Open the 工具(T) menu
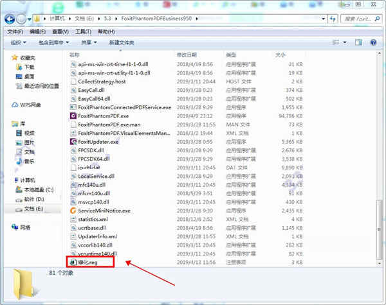 click(83, 31)
